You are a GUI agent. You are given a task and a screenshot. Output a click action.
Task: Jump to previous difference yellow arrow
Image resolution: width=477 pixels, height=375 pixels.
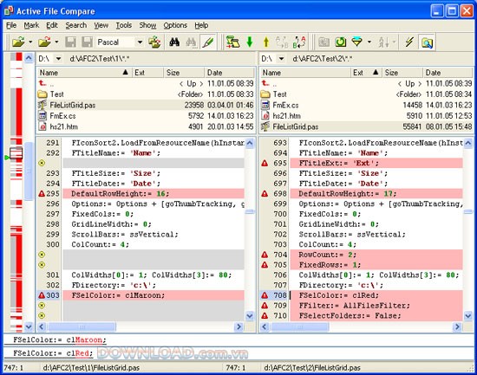click(266, 42)
